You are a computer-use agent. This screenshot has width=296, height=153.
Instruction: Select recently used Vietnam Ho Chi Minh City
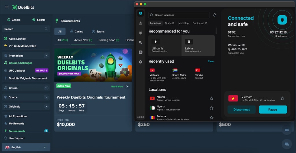point(158,75)
